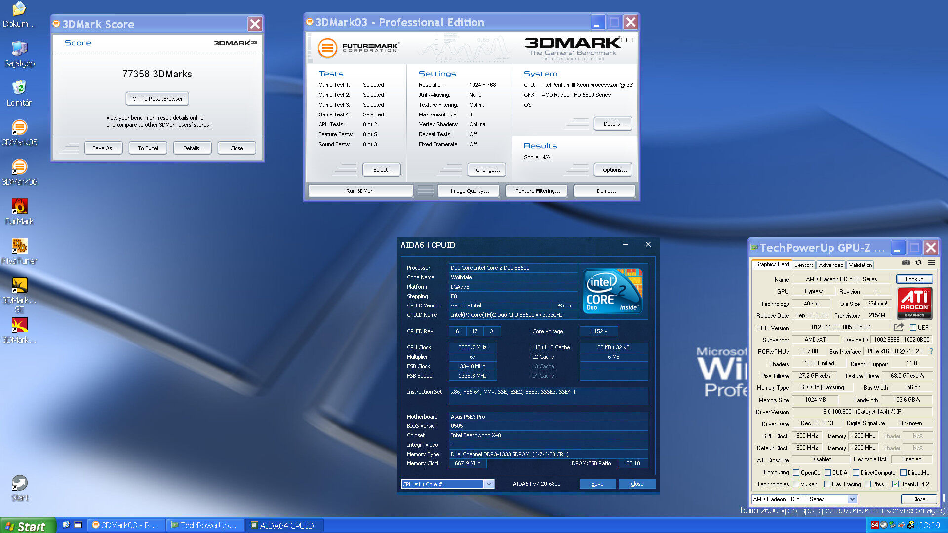Click Save in the AIDA64 CPUID window

click(597, 484)
